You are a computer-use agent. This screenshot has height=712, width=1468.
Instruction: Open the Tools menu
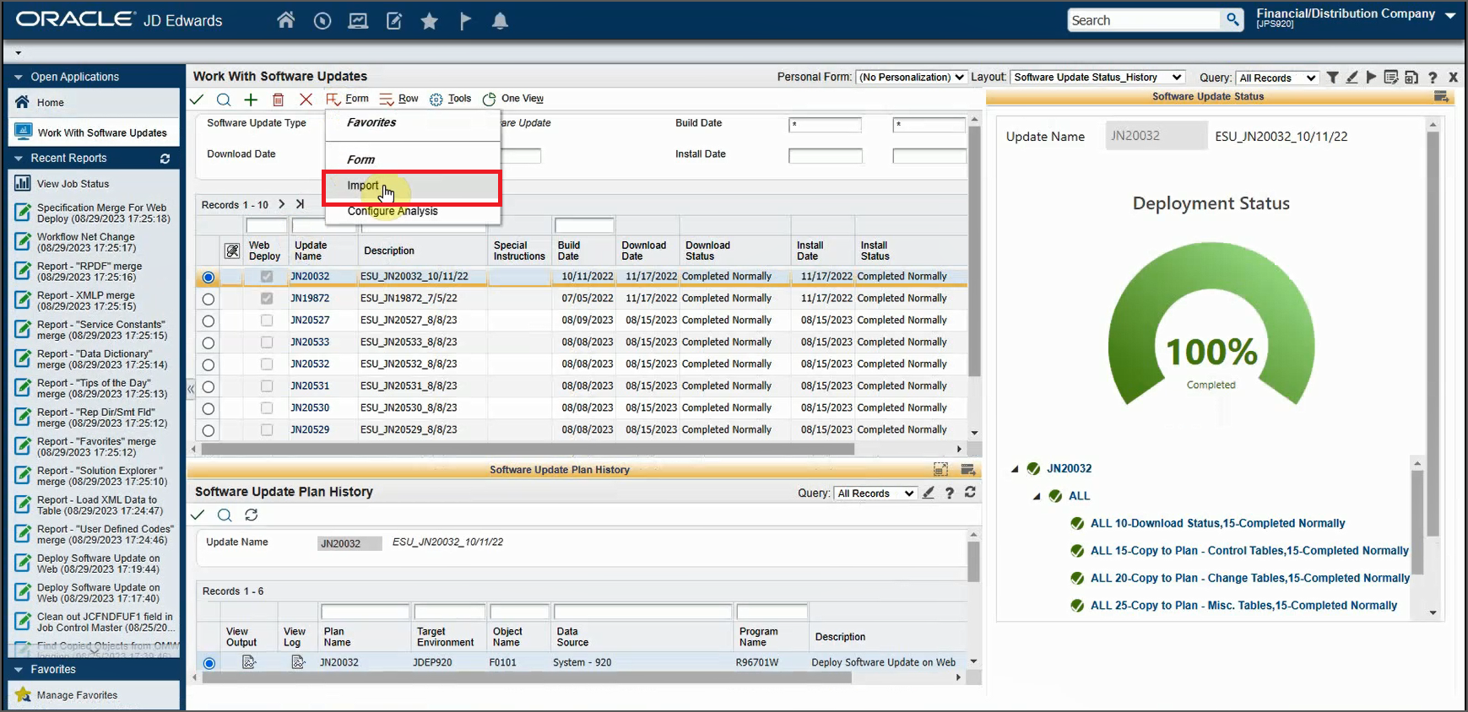pos(450,99)
